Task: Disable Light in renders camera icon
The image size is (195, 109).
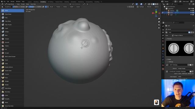Action: (193, 15)
